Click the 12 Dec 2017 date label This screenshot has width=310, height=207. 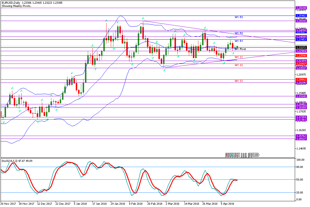pyautogui.click(x=45, y=204)
